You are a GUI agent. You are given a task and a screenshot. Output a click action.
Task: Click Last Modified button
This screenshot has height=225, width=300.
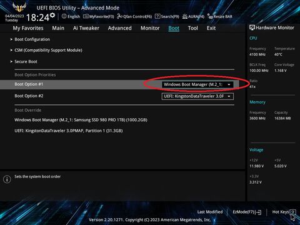[210, 212]
